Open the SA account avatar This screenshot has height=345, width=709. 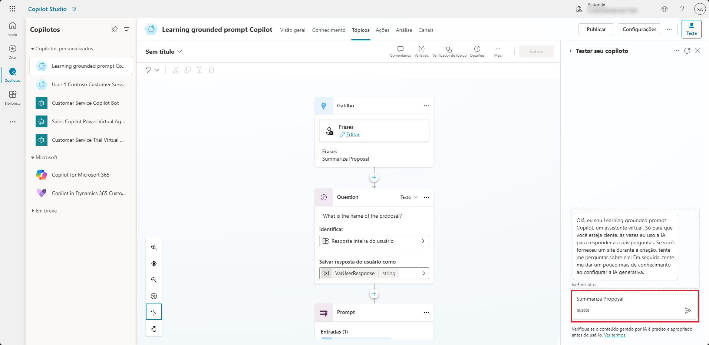[700, 9]
